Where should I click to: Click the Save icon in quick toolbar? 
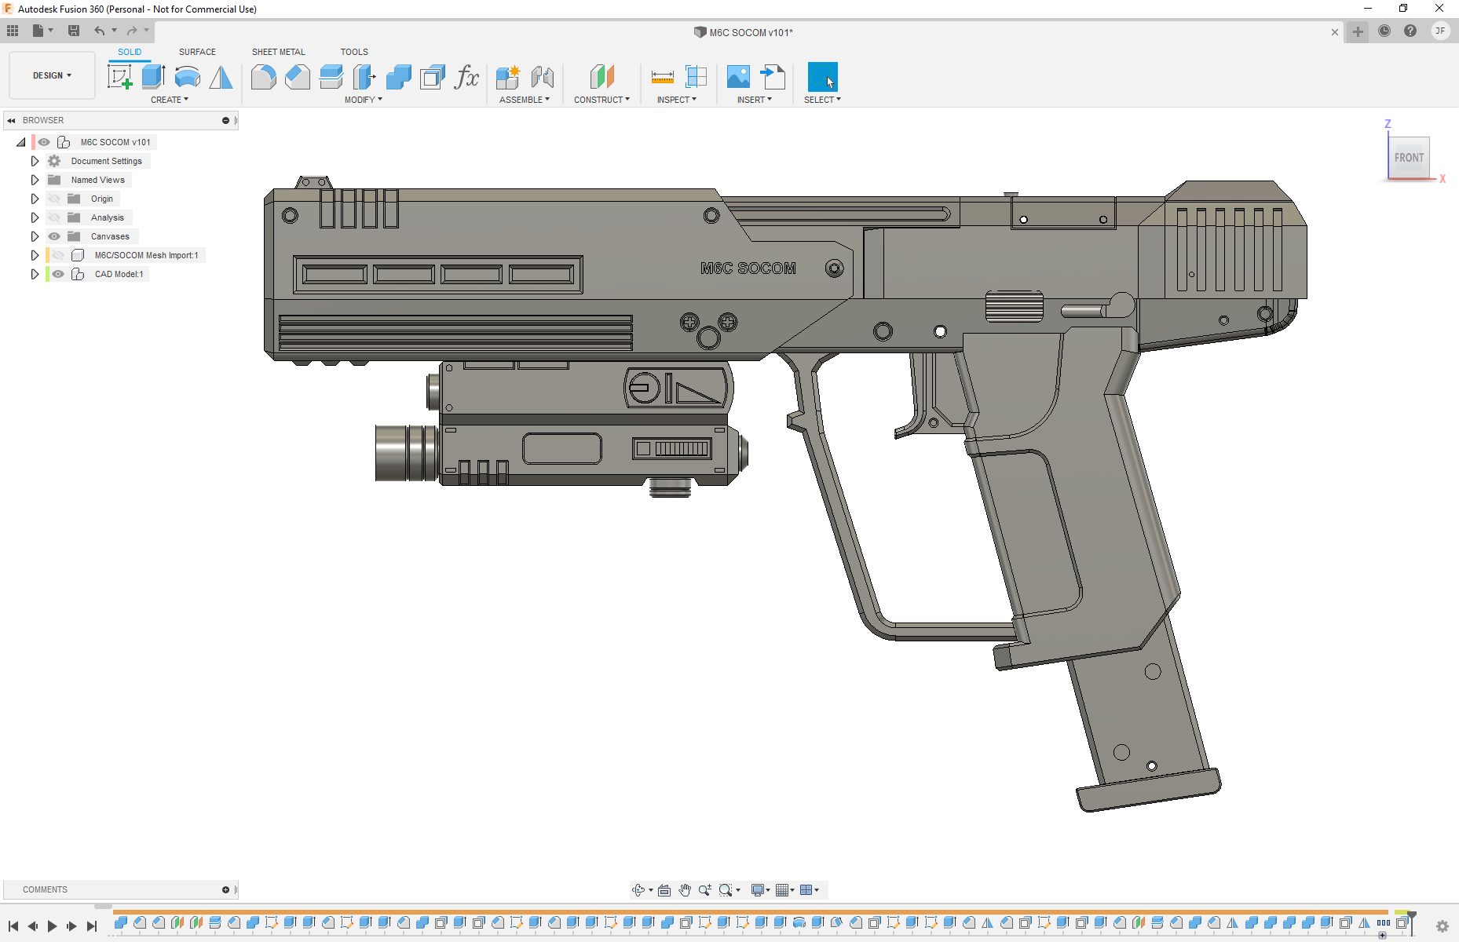pos(74,31)
